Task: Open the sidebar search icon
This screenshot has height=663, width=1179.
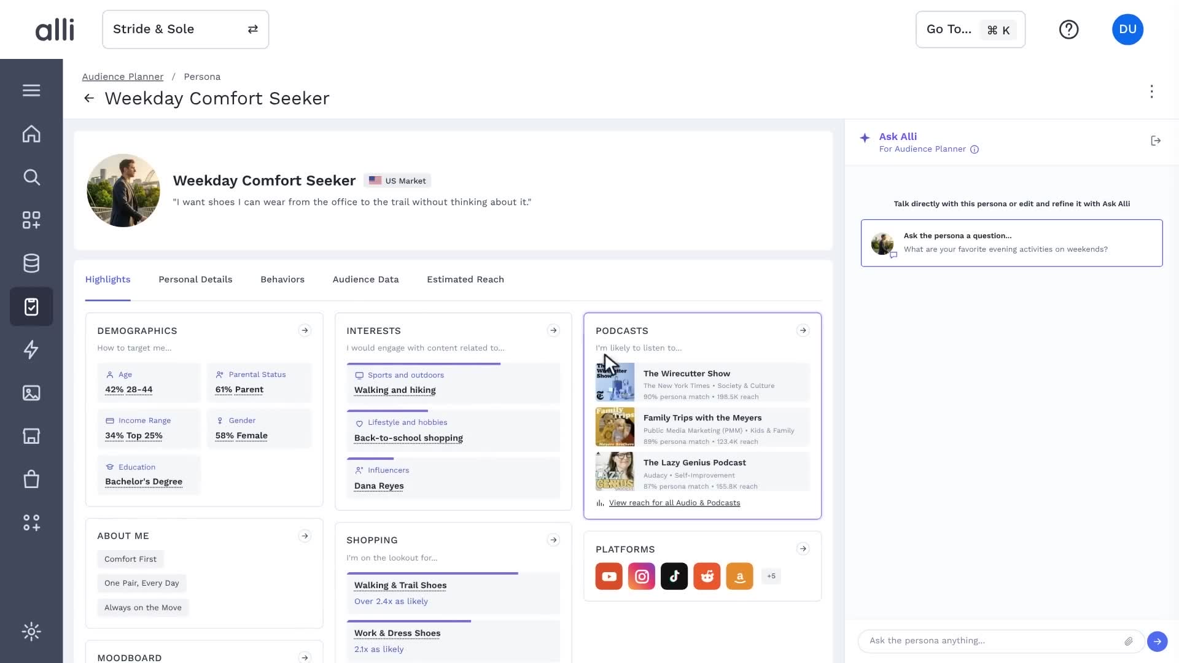Action: [31, 177]
